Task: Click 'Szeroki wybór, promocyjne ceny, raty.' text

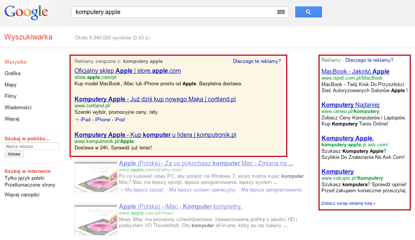Action: point(117,112)
